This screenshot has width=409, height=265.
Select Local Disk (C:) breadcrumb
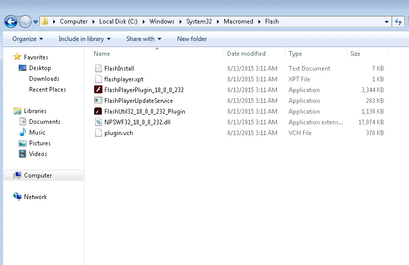coord(118,21)
